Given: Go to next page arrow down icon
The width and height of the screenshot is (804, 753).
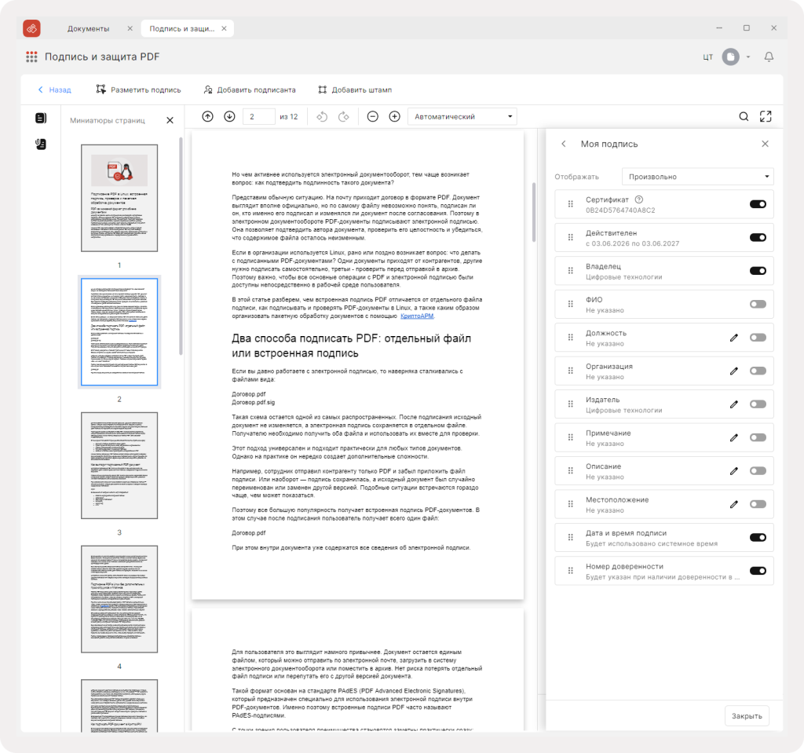Looking at the screenshot, I should 229,116.
